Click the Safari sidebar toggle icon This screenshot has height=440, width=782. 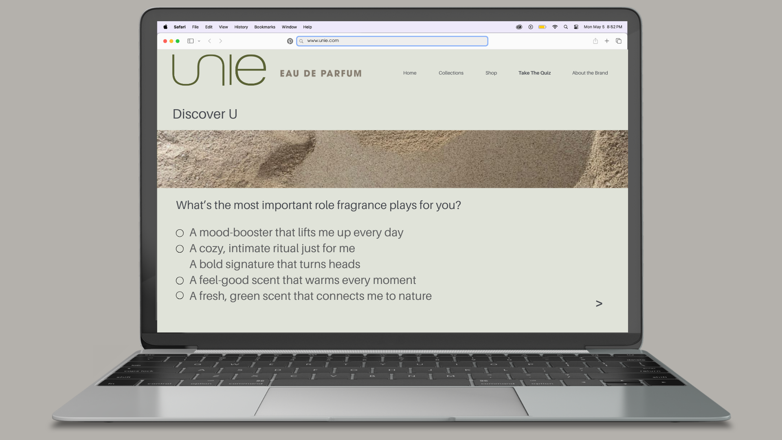tap(190, 41)
